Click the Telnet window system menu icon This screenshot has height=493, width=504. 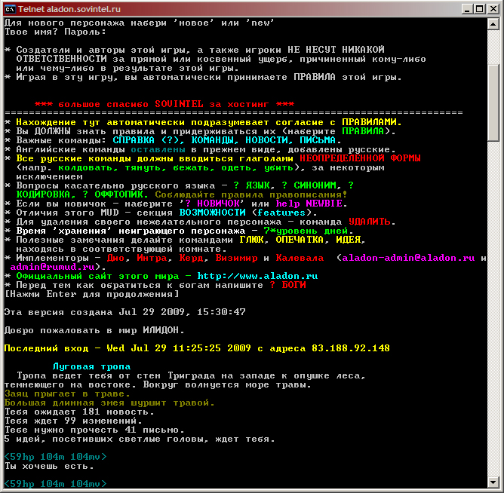coord(10,9)
